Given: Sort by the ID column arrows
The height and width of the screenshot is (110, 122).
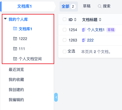Looking at the screenshot, I should coord(75,20).
